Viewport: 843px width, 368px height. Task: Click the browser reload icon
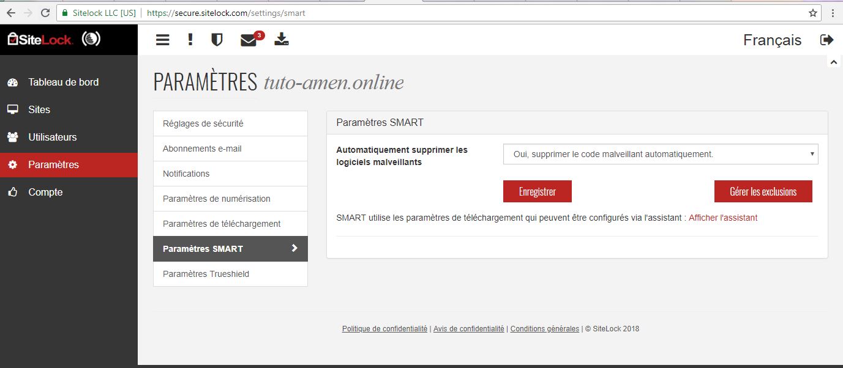[45, 13]
